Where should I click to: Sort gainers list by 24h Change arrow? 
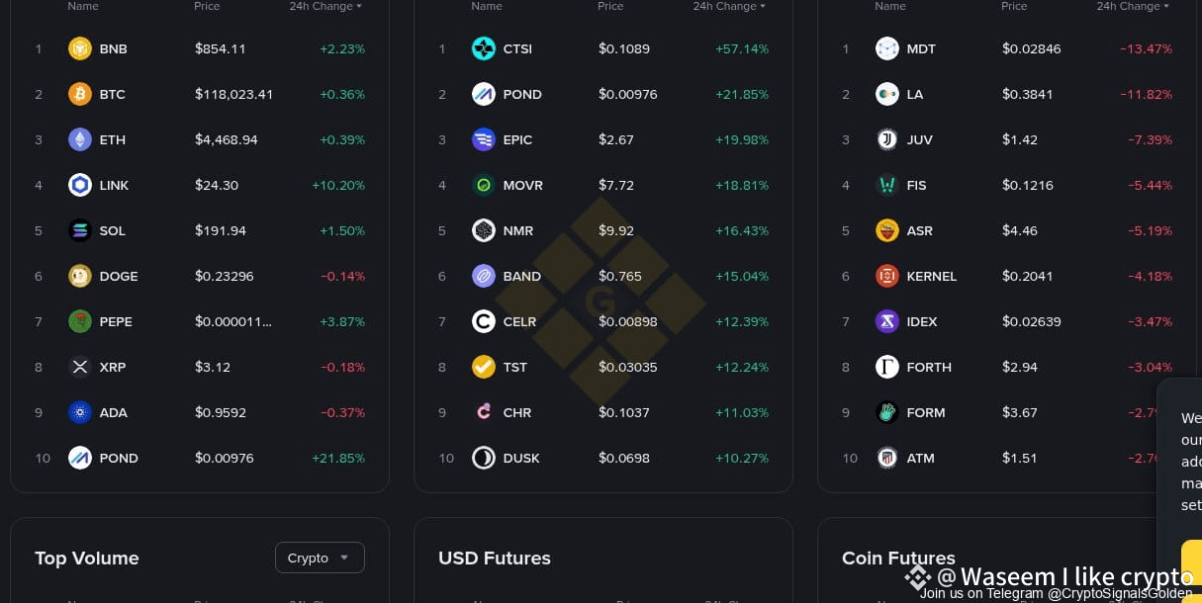762,6
